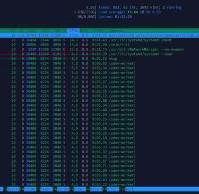The image size is (199, 194).
Task: Select udev-worker row with time 0:06.18
Action: pos(99,138)
